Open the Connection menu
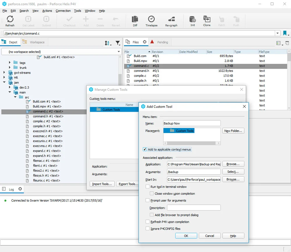Image resolution: width=291 pixels, height=252 pixels. tap(63, 11)
